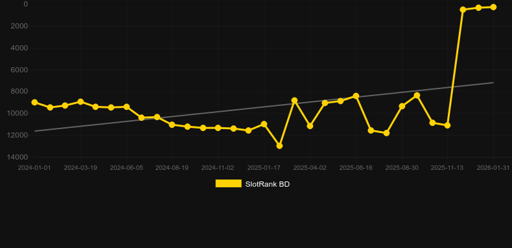
Task: Click the first data point after the jump to the top
Action: tap(463, 10)
